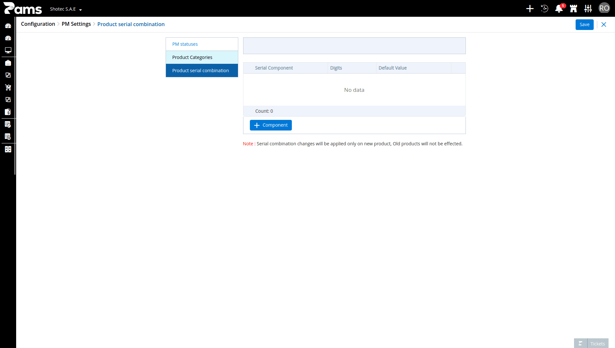615x348 pixels.
Task: Go to Configuration breadcrumb
Action: tap(38, 24)
